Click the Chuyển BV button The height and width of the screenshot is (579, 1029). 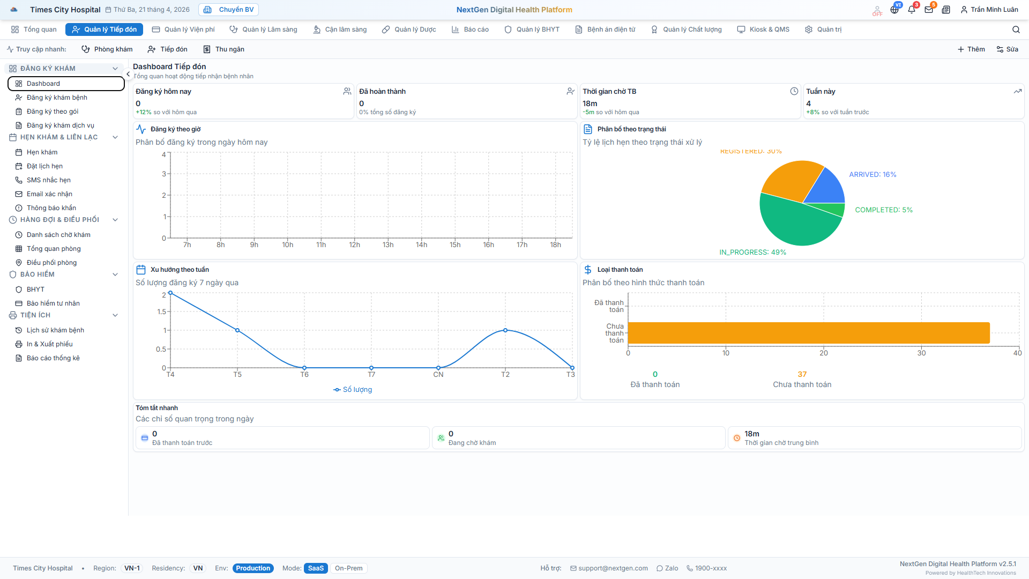tap(229, 10)
